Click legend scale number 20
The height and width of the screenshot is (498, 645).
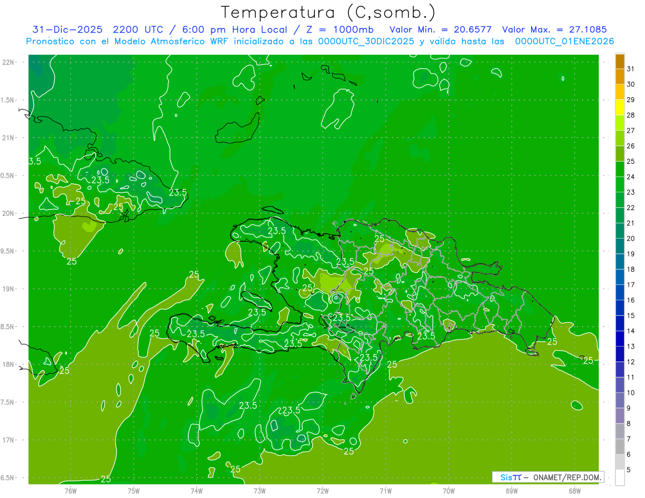(631, 239)
